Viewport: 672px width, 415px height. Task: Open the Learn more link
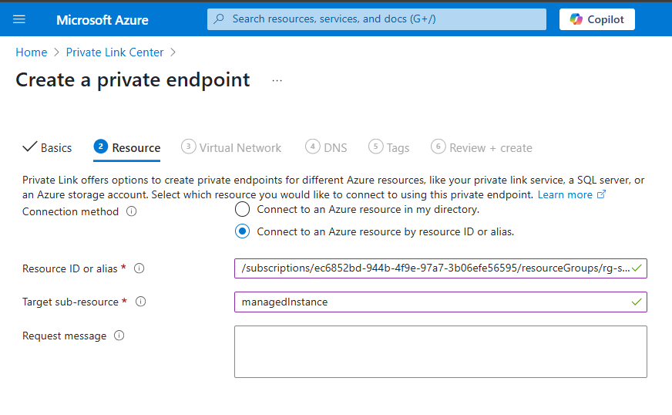[571, 195]
